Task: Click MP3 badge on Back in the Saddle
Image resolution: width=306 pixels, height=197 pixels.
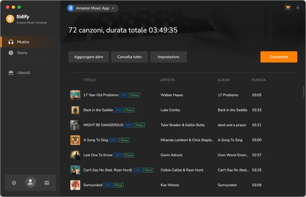Action: coord(118,110)
